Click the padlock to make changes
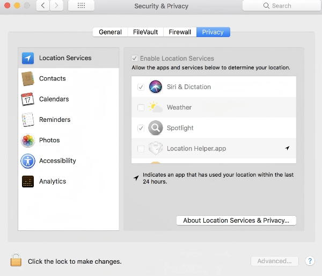The image size is (322, 276). (x=16, y=260)
